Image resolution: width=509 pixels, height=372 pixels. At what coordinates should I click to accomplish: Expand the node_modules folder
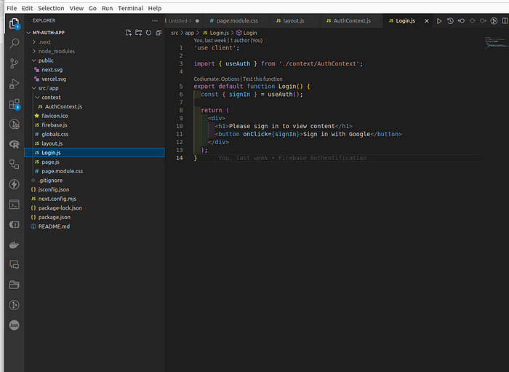tap(57, 51)
